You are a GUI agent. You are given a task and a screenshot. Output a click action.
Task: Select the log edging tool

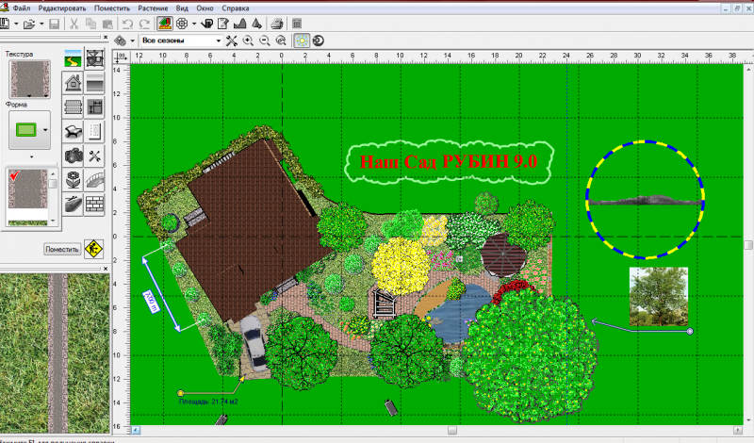[74, 204]
